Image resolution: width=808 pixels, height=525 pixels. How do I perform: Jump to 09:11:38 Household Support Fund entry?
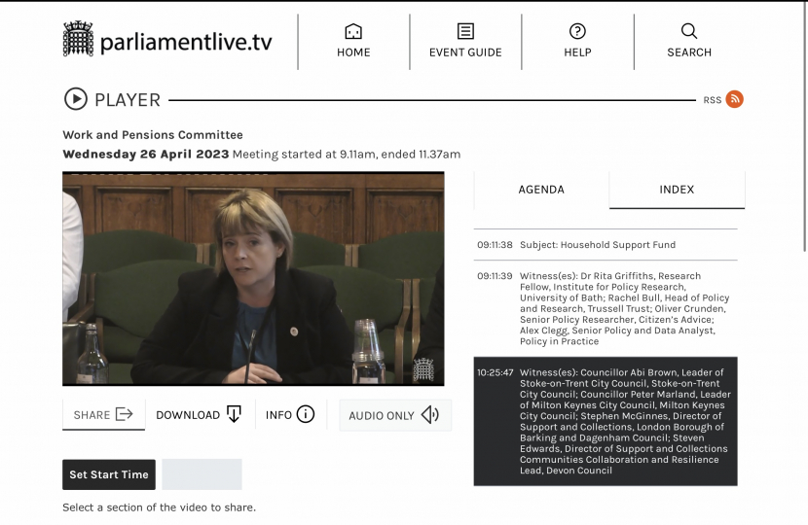[x=605, y=245]
